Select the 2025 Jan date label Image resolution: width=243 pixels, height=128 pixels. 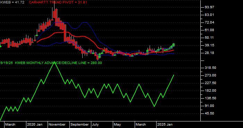click(165, 125)
